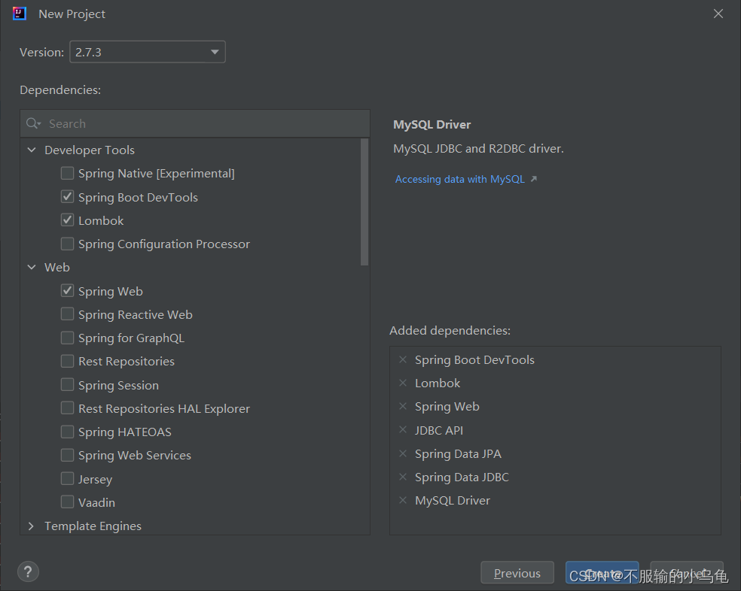This screenshot has width=741, height=591.
Task: Click the Previous button
Action: [x=517, y=573]
